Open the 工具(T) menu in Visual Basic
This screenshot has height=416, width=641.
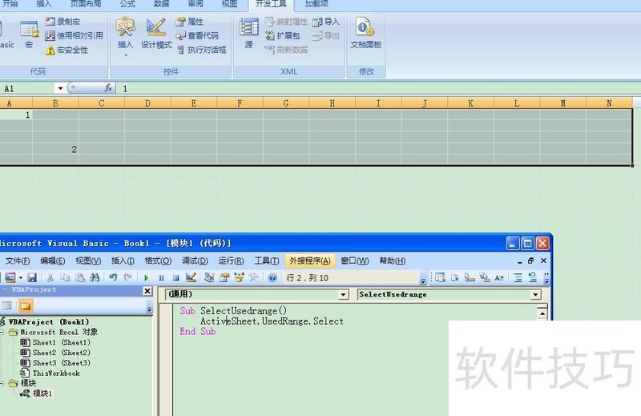[267, 261]
